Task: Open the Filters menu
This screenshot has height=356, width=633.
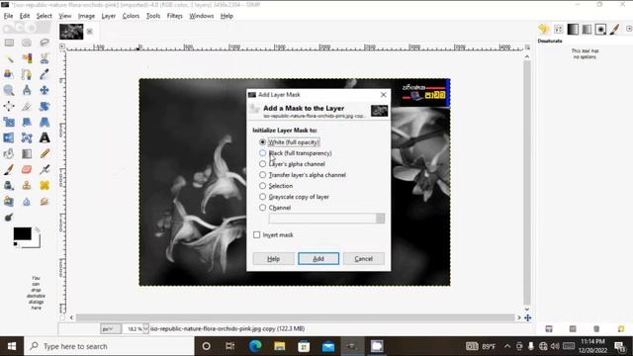Action: pos(174,16)
